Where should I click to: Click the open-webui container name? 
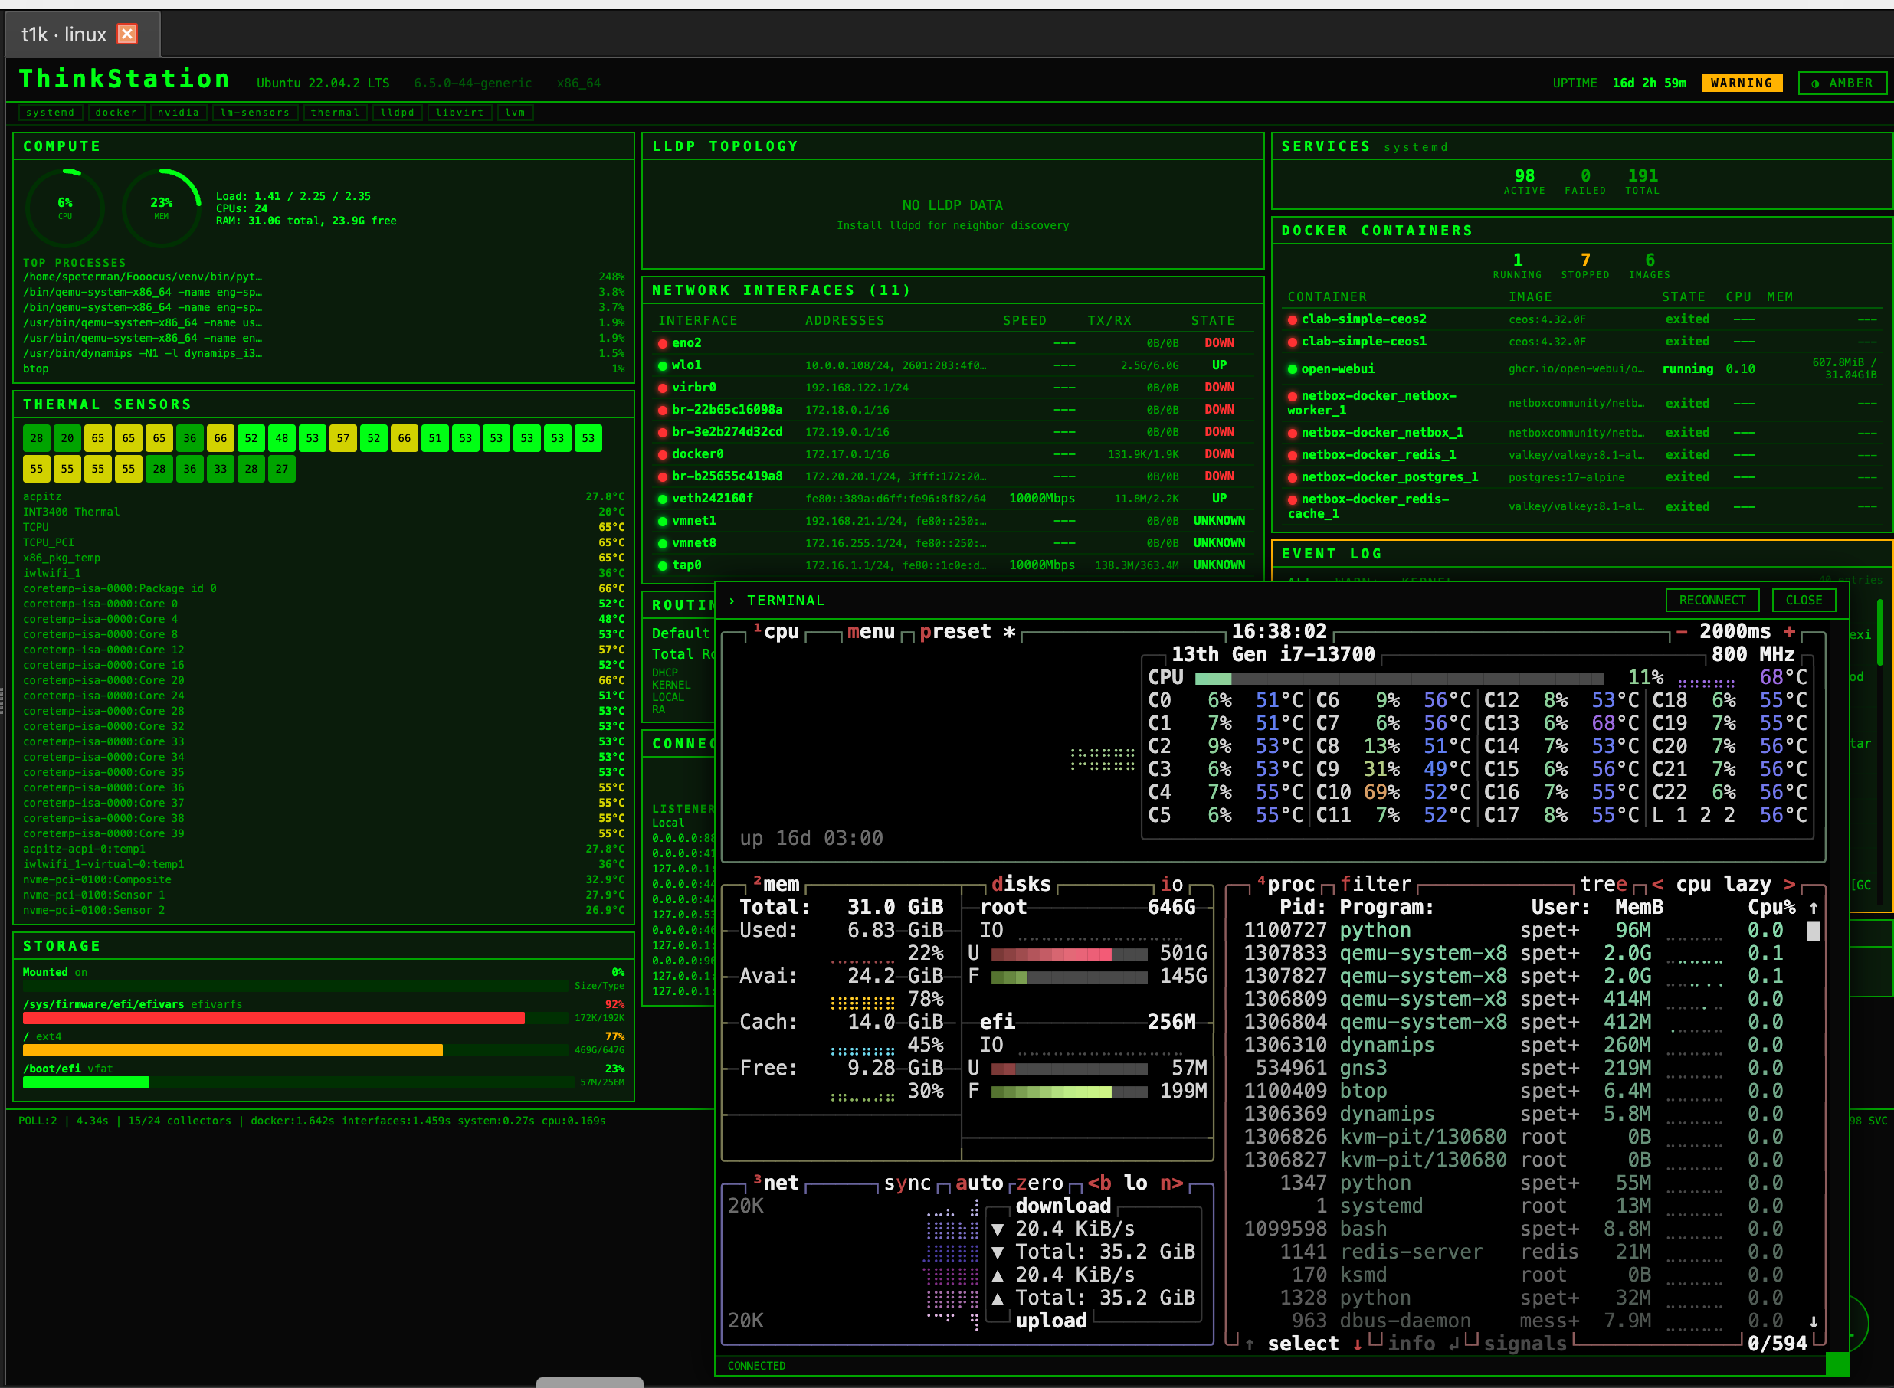(x=1338, y=369)
